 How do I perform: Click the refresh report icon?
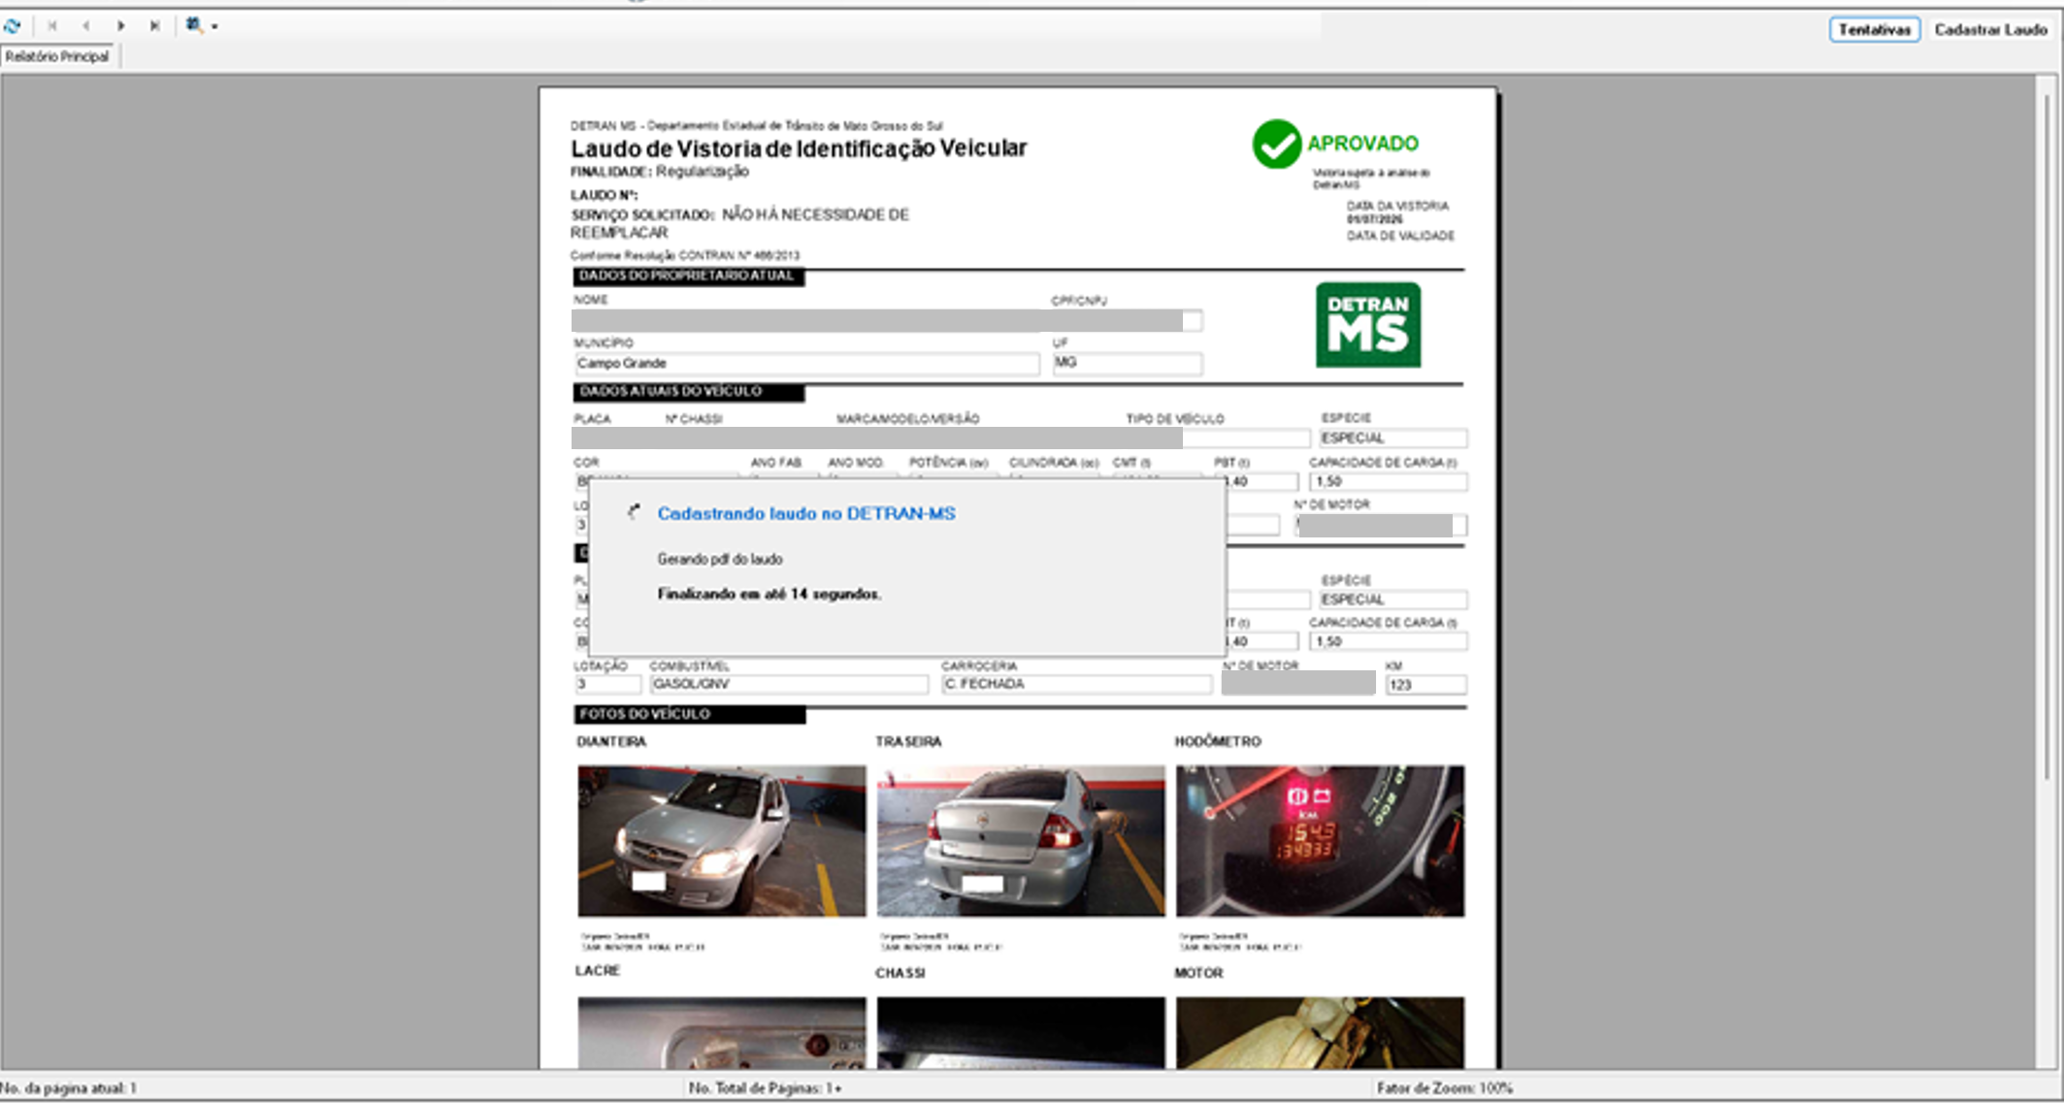[13, 26]
